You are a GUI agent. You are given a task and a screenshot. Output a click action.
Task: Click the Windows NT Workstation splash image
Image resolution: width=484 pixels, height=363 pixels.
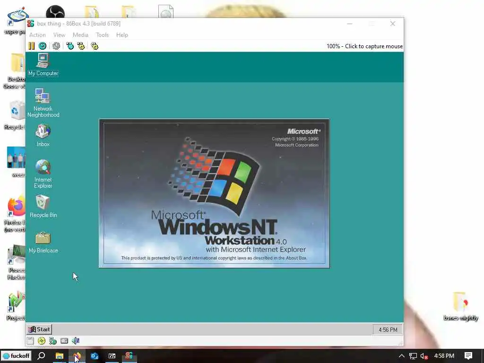click(x=214, y=193)
